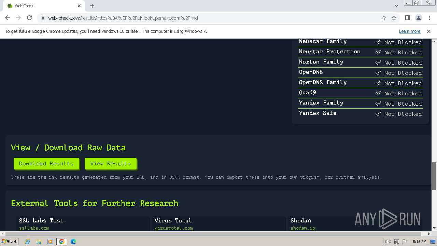Click the Norton Family Not Blocked checkmark
Viewport: 437px width, 246px height.
[x=378, y=63]
